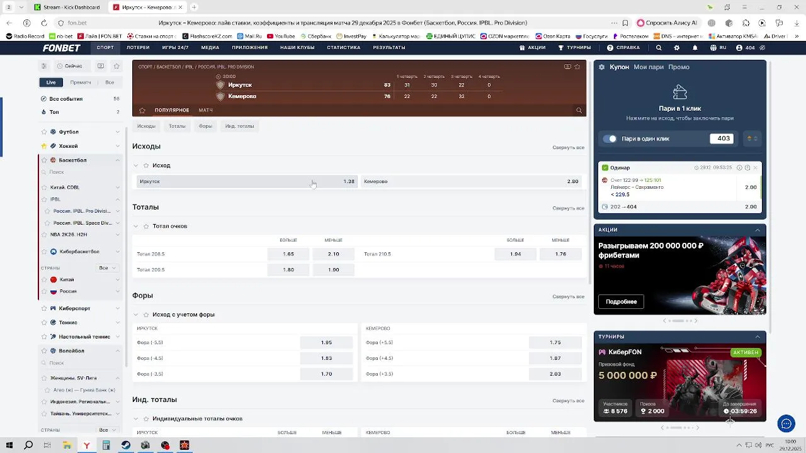Collapse the Акции panel
The width and height of the screenshot is (806, 453).
point(758,230)
